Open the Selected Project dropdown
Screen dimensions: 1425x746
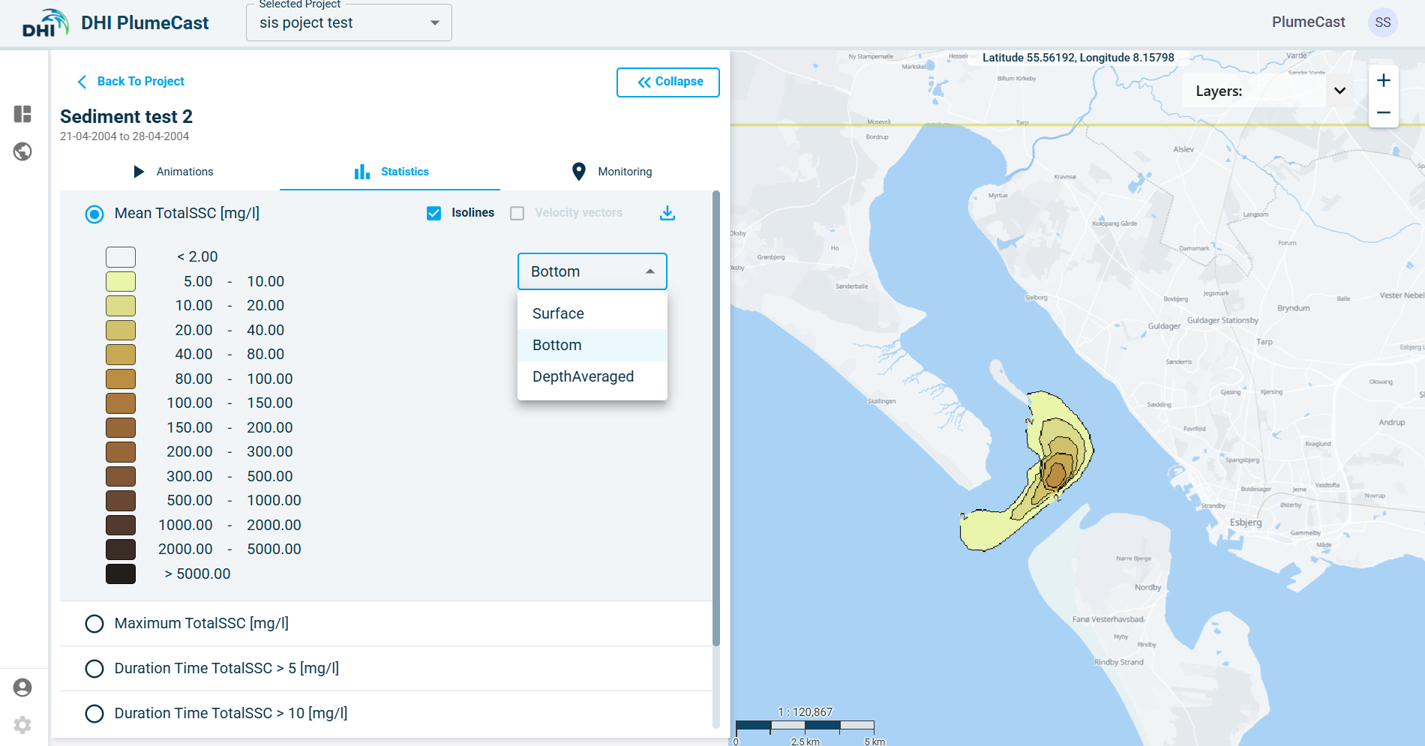click(349, 23)
